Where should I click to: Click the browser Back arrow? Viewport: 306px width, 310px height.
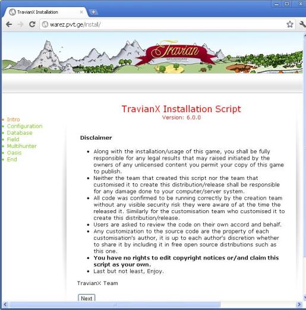9,24
